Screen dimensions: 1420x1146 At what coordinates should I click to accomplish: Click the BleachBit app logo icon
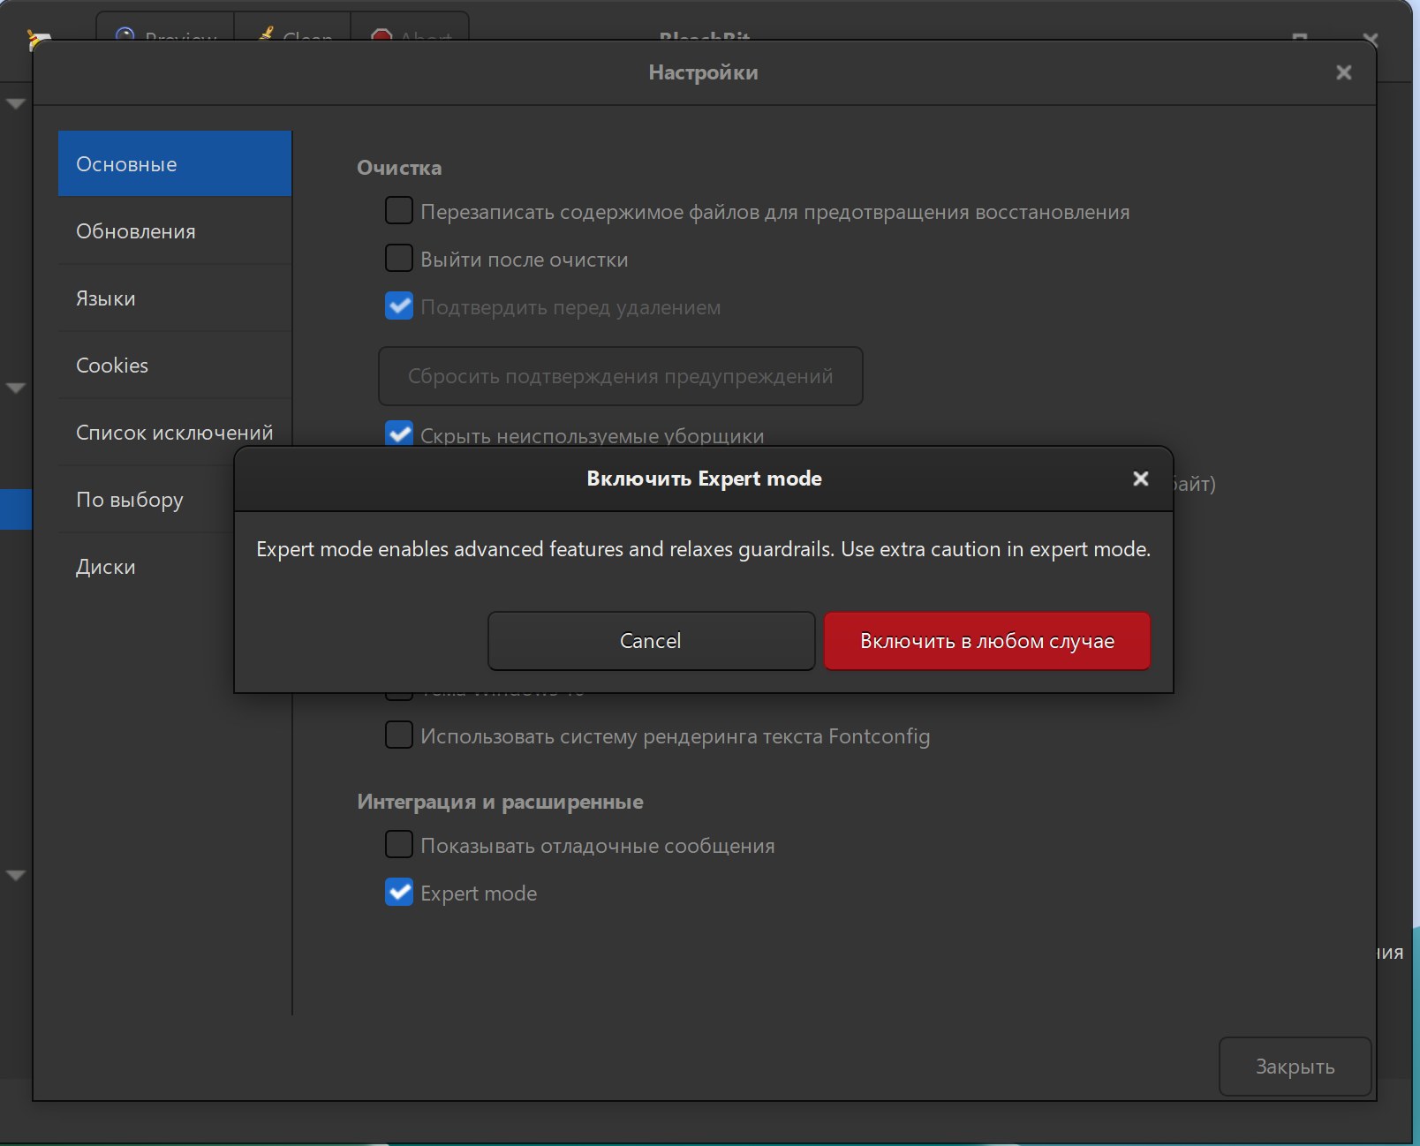[x=39, y=39]
